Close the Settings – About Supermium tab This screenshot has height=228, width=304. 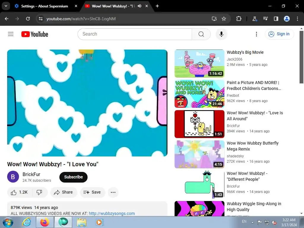[76, 6]
